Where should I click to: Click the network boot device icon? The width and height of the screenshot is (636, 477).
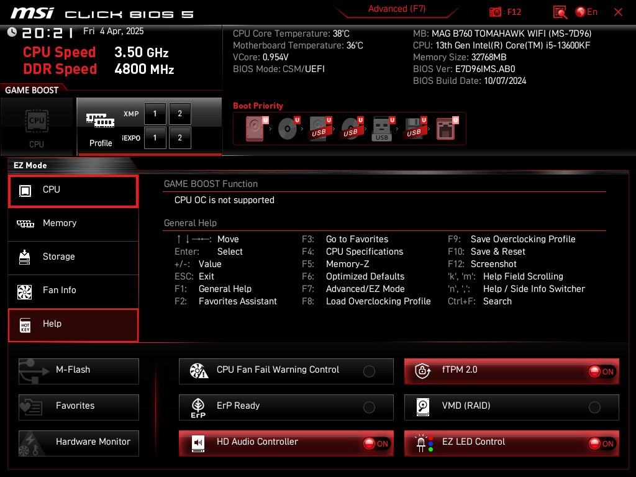(445, 129)
